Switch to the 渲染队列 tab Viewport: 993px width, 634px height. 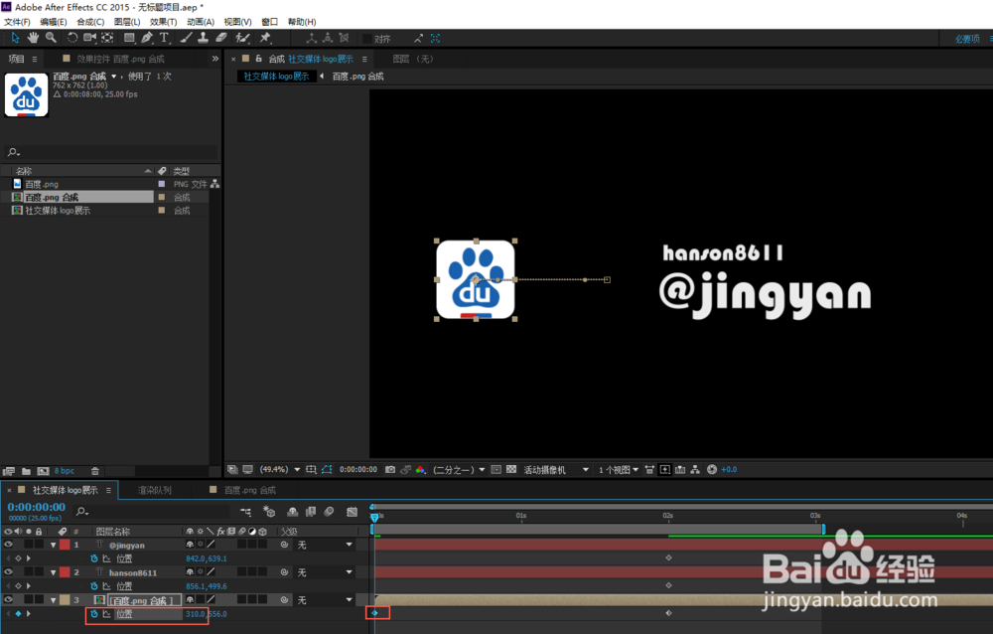tap(155, 490)
